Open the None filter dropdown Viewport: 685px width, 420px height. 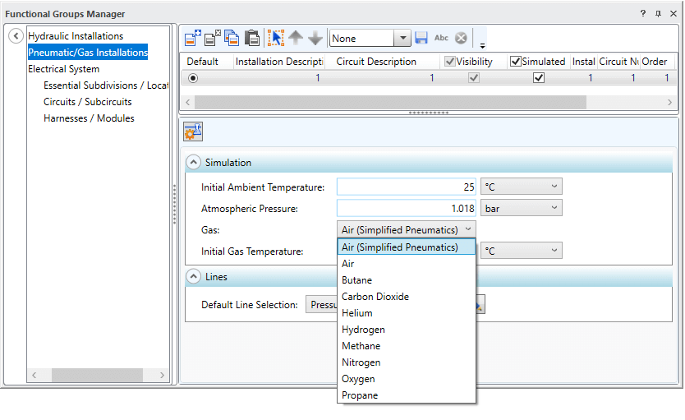coord(402,39)
